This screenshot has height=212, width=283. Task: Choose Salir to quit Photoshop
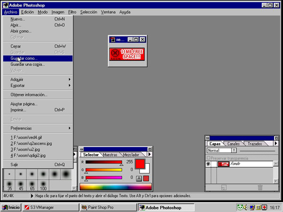38,164
